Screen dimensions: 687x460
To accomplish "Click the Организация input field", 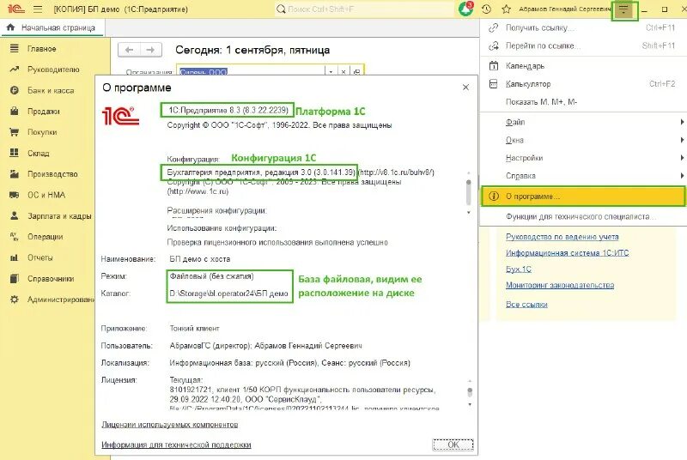I will click(251, 71).
